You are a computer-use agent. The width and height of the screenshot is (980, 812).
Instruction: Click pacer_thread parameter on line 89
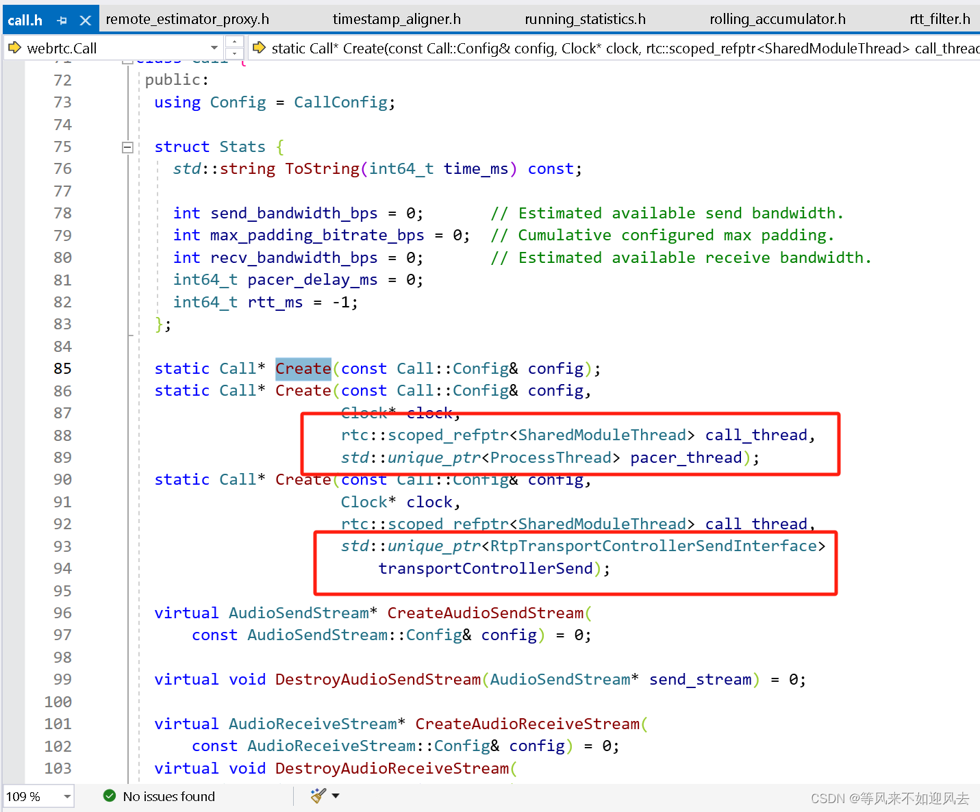click(686, 457)
